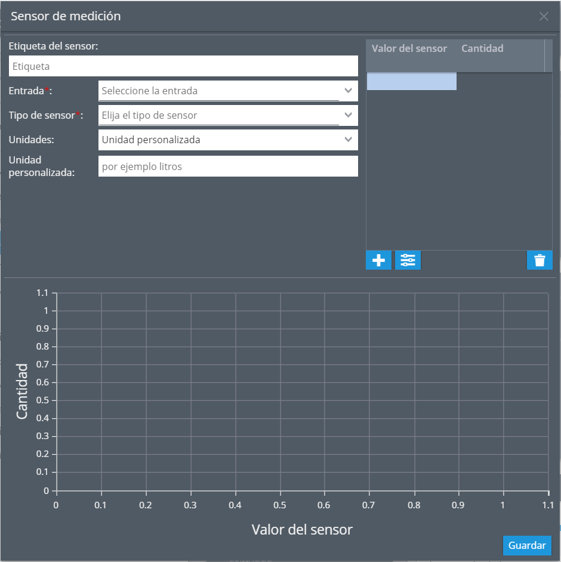The image size is (561, 562).
Task: Open the table settings sliders icon
Action: click(408, 260)
